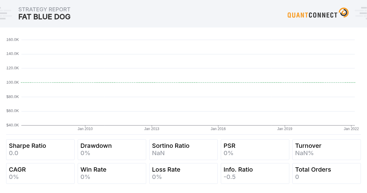Click the Total Orders label
The height and width of the screenshot is (193, 367).
[313, 170]
